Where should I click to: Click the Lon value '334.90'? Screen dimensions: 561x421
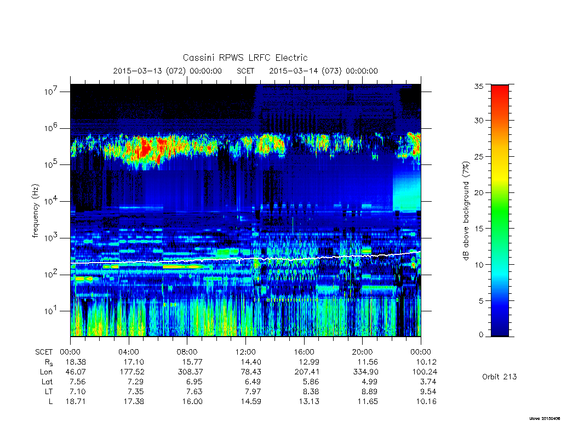[365, 372]
